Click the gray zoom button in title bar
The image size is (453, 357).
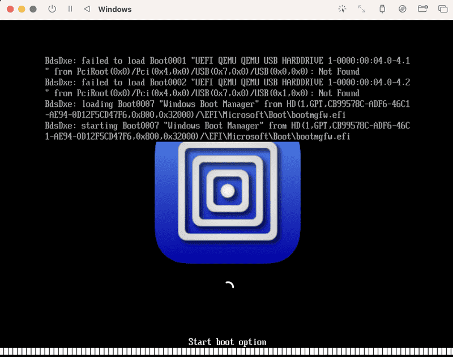click(33, 9)
